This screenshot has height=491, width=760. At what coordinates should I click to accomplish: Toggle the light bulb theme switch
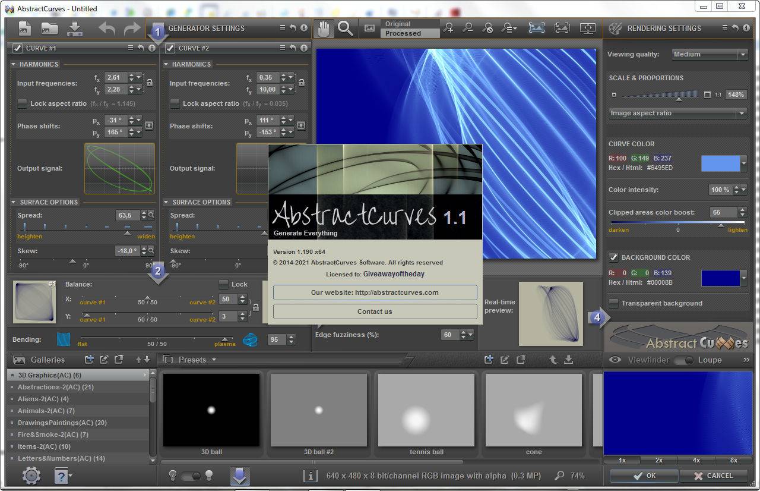coord(191,476)
